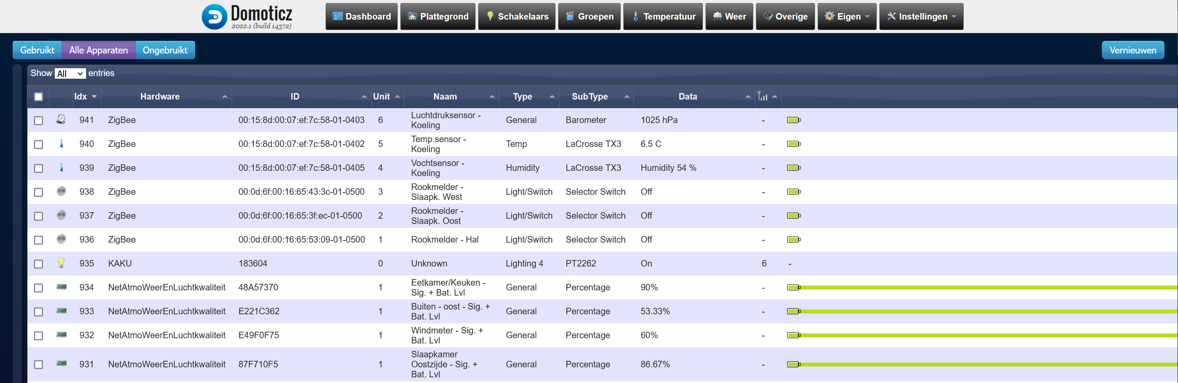Click battery icon in row 932

point(793,335)
